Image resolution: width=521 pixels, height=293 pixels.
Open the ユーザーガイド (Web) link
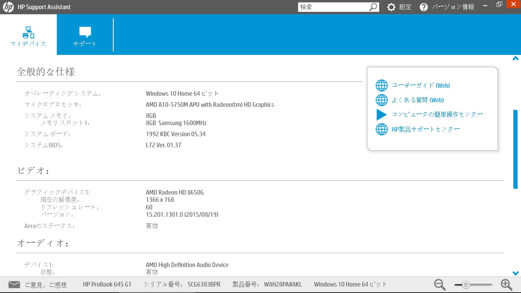pyautogui.click(x=421, y=85)
